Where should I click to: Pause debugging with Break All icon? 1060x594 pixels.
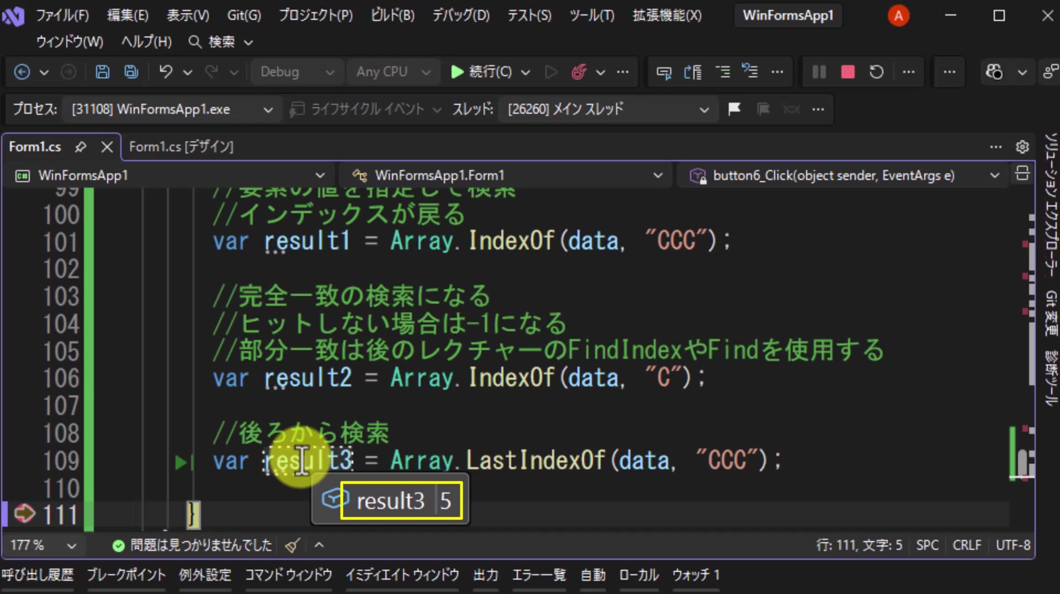tap(819, 72)
